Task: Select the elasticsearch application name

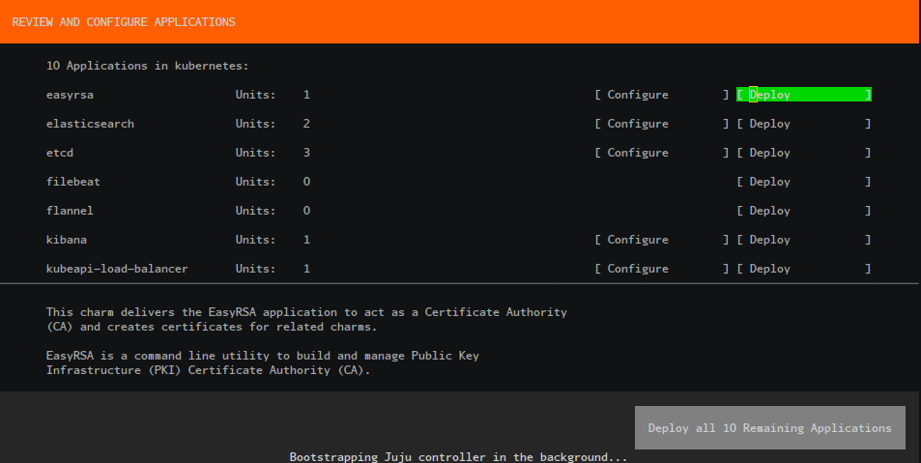Action: tap(90, 124)
